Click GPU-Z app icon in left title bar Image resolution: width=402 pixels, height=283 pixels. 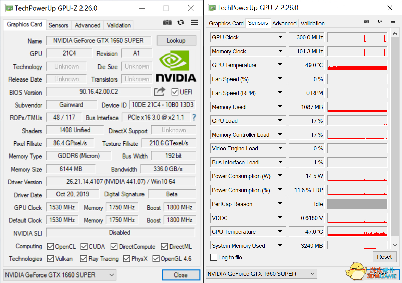(9, 8)
